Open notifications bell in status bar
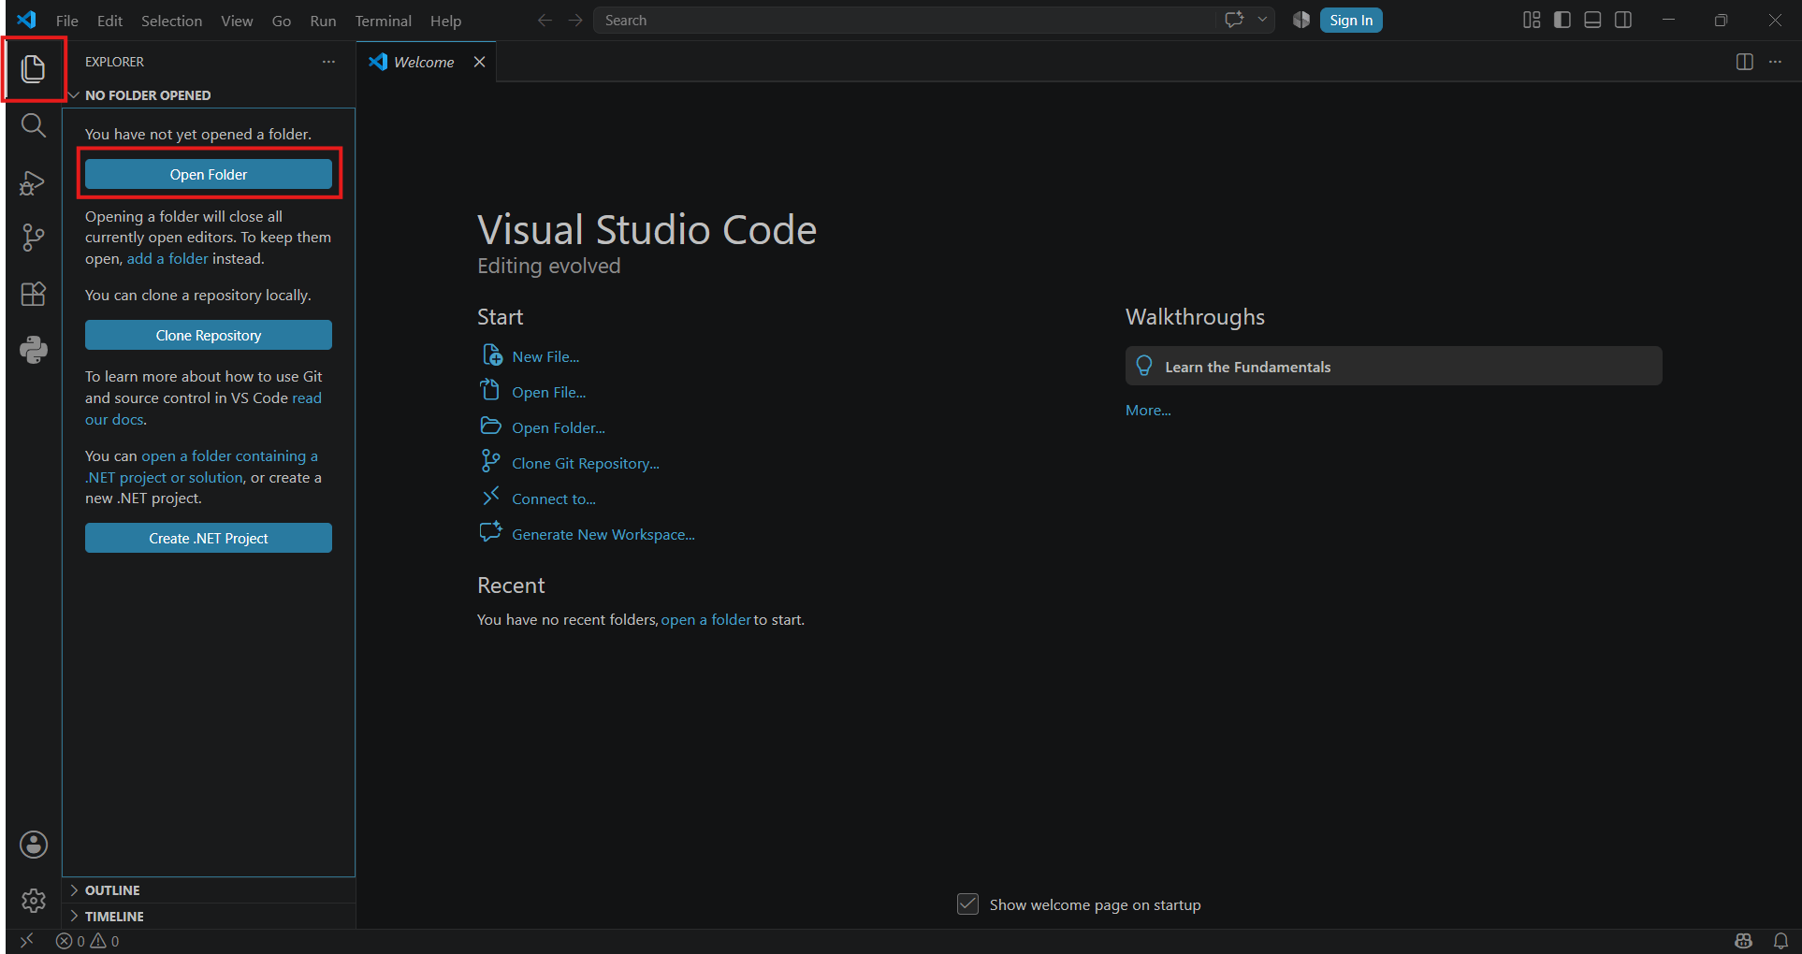The height and width of the screenshot is (954, 1802). point(1780,941)
